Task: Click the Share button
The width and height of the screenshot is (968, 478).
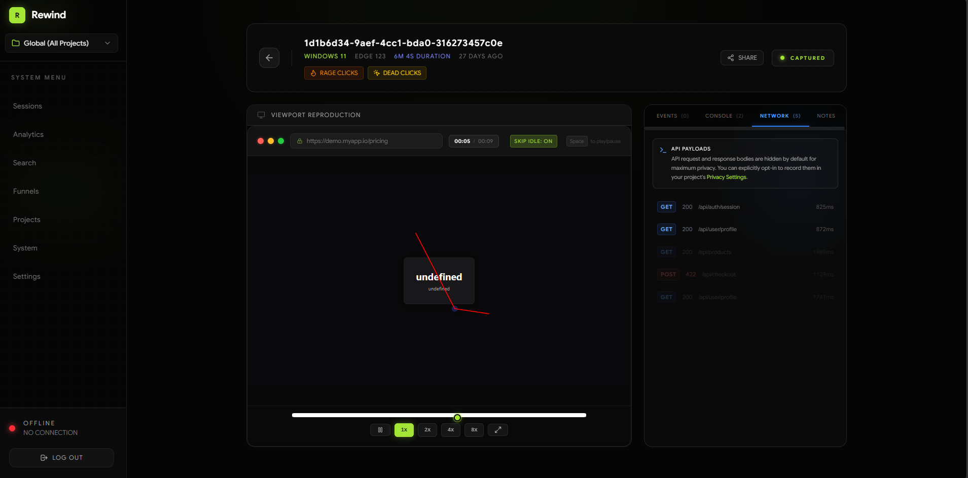Action: tap(742, 58)
